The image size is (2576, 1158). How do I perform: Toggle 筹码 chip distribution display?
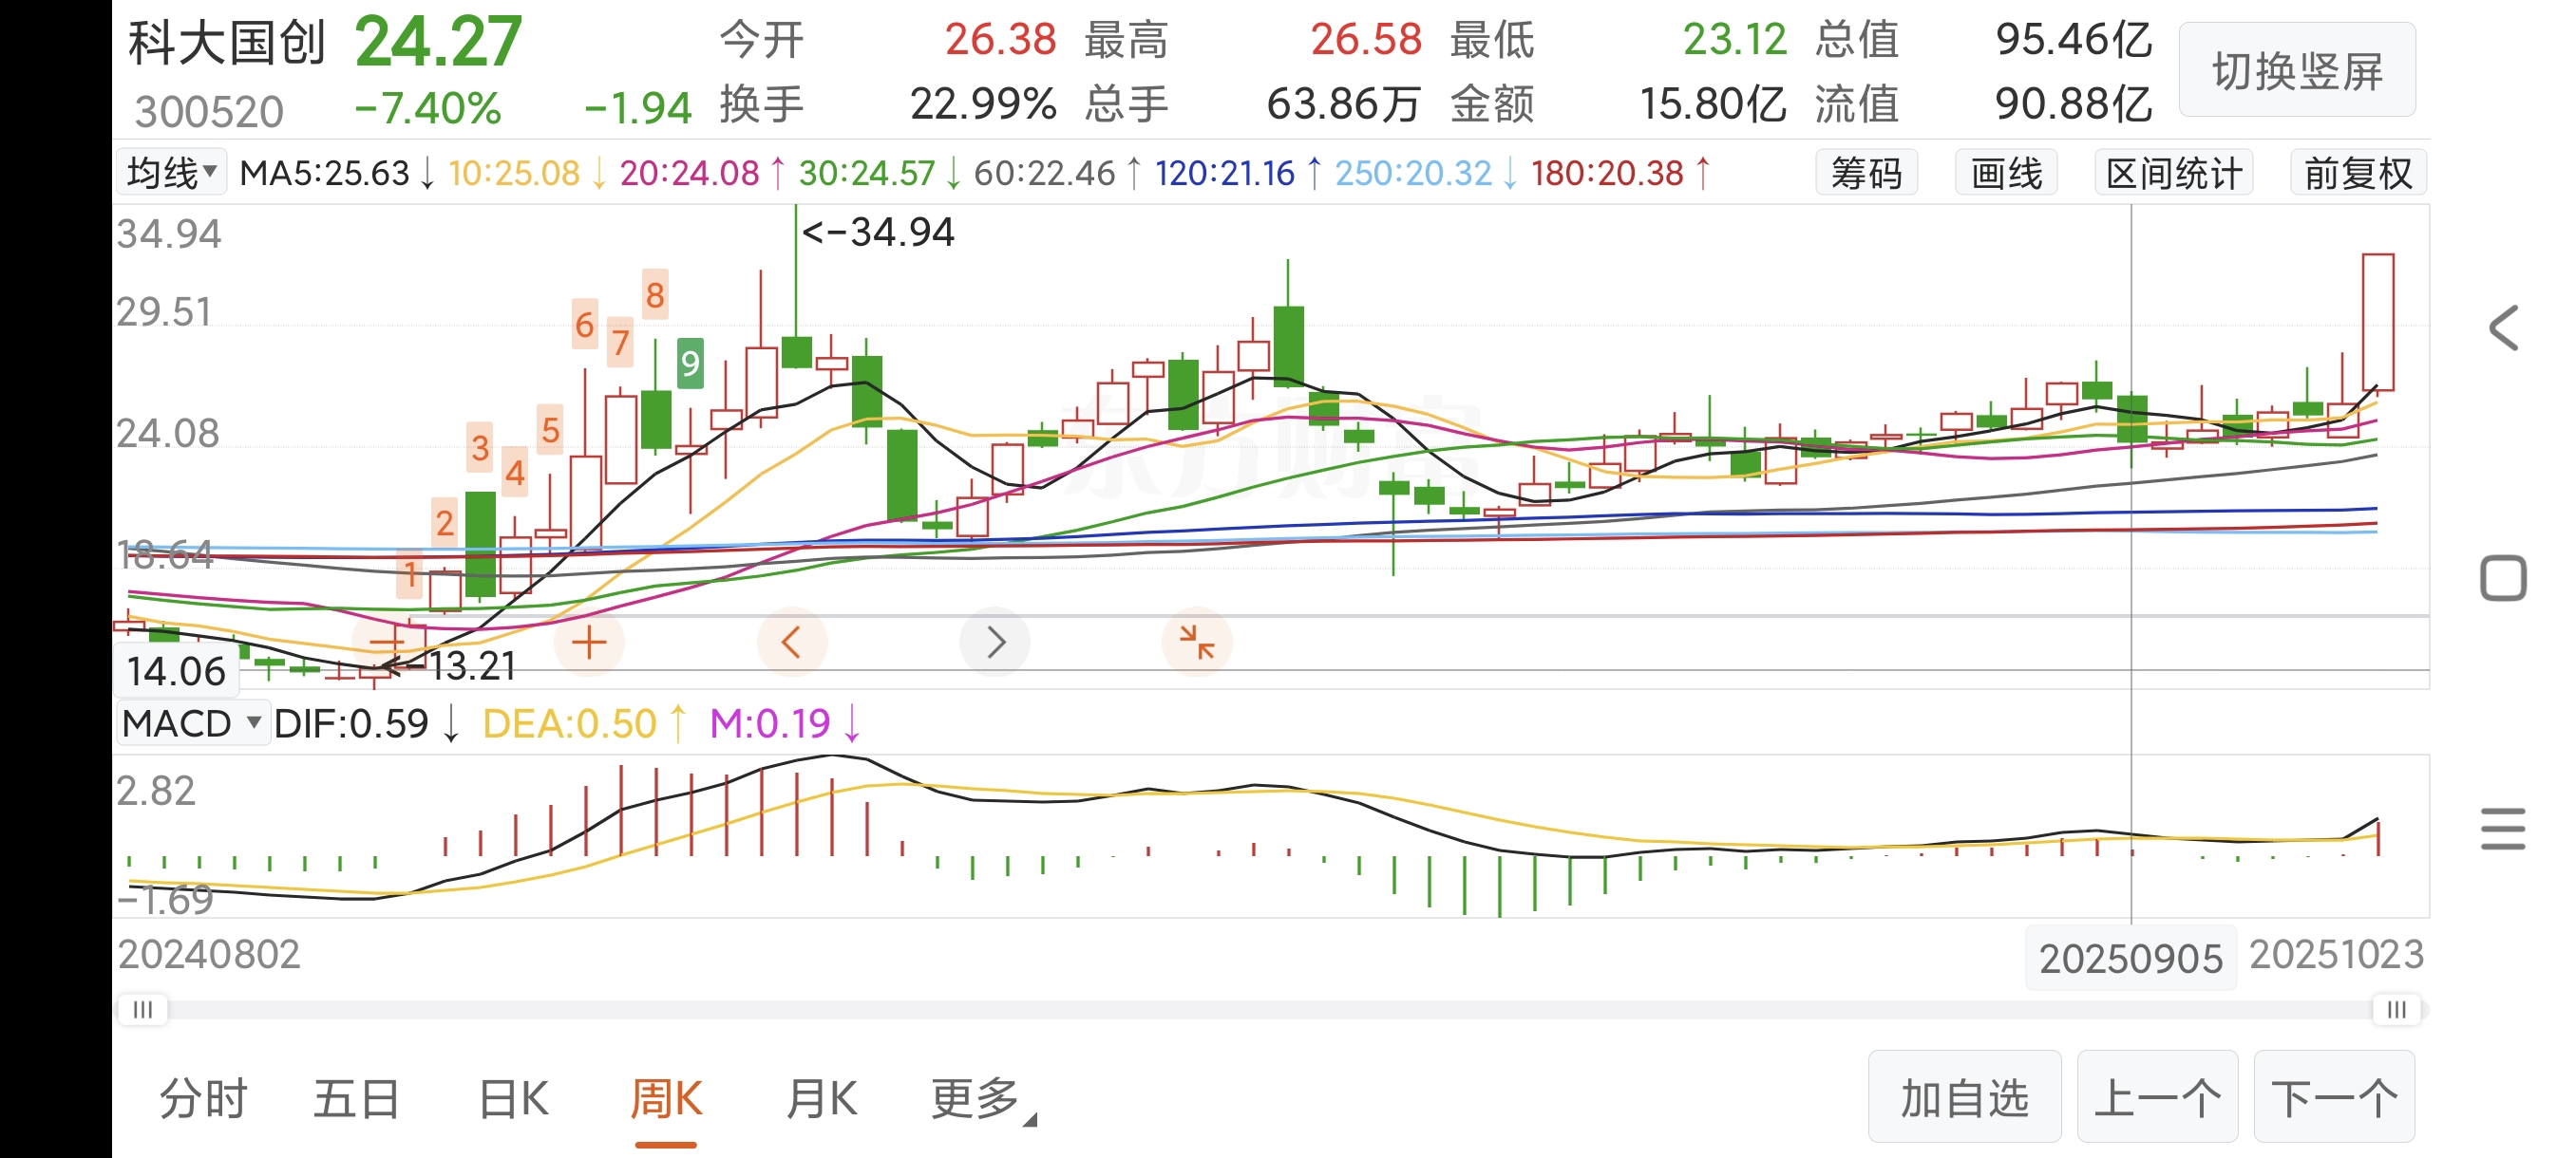(1866, 174)
